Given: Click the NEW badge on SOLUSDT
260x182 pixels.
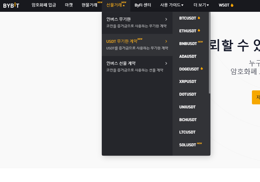Looking at the screenshot, I should (199, 143).
